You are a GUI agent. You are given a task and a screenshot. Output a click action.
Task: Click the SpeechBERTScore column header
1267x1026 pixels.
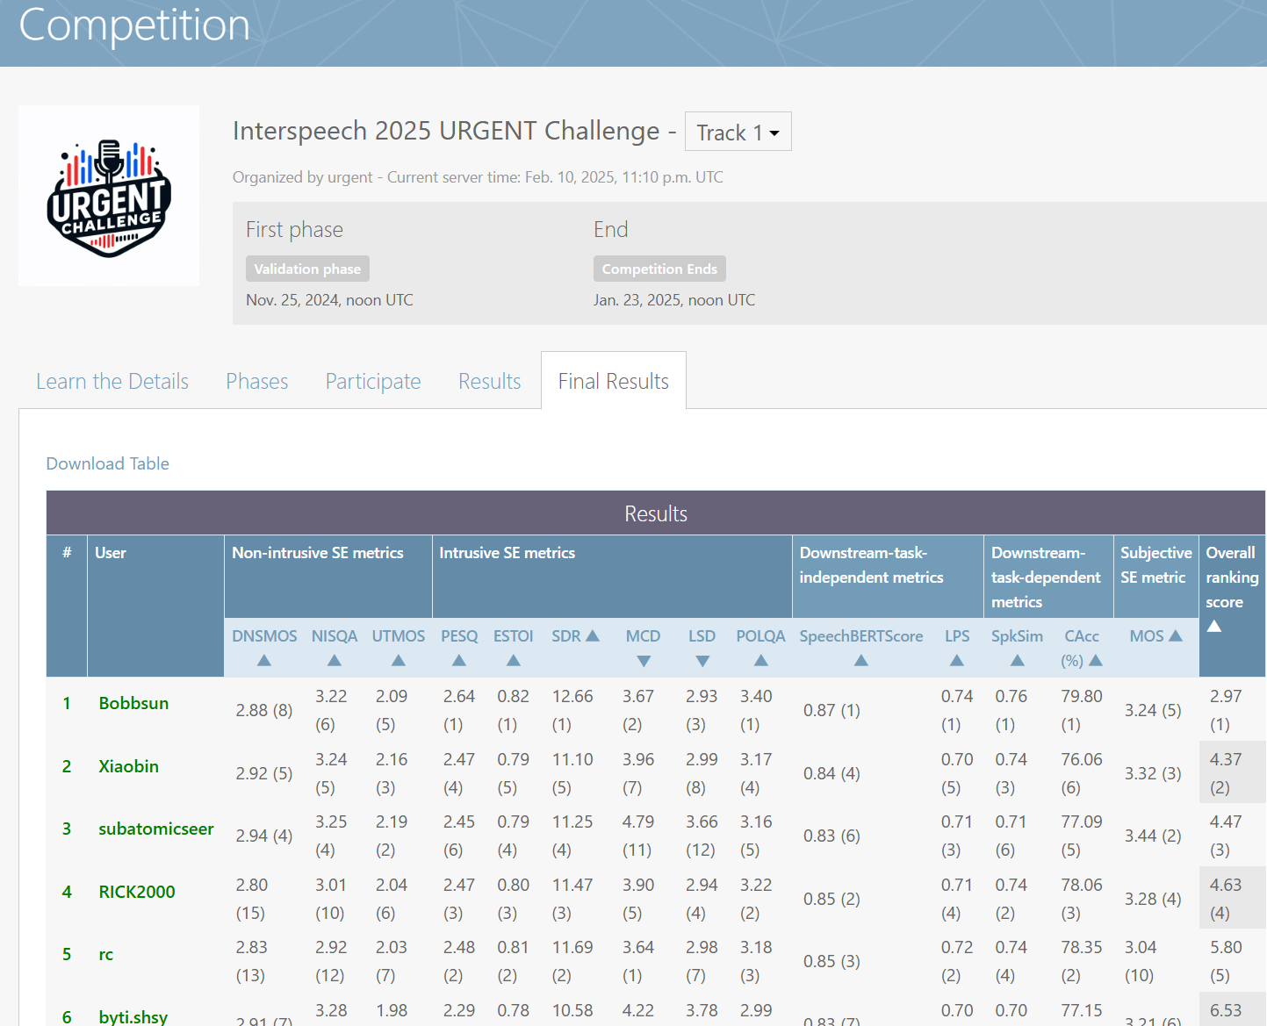pos(861,635)
